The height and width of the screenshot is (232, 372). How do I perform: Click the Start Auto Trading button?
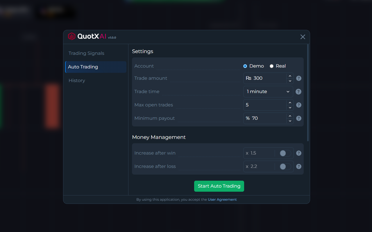(219, 186)
